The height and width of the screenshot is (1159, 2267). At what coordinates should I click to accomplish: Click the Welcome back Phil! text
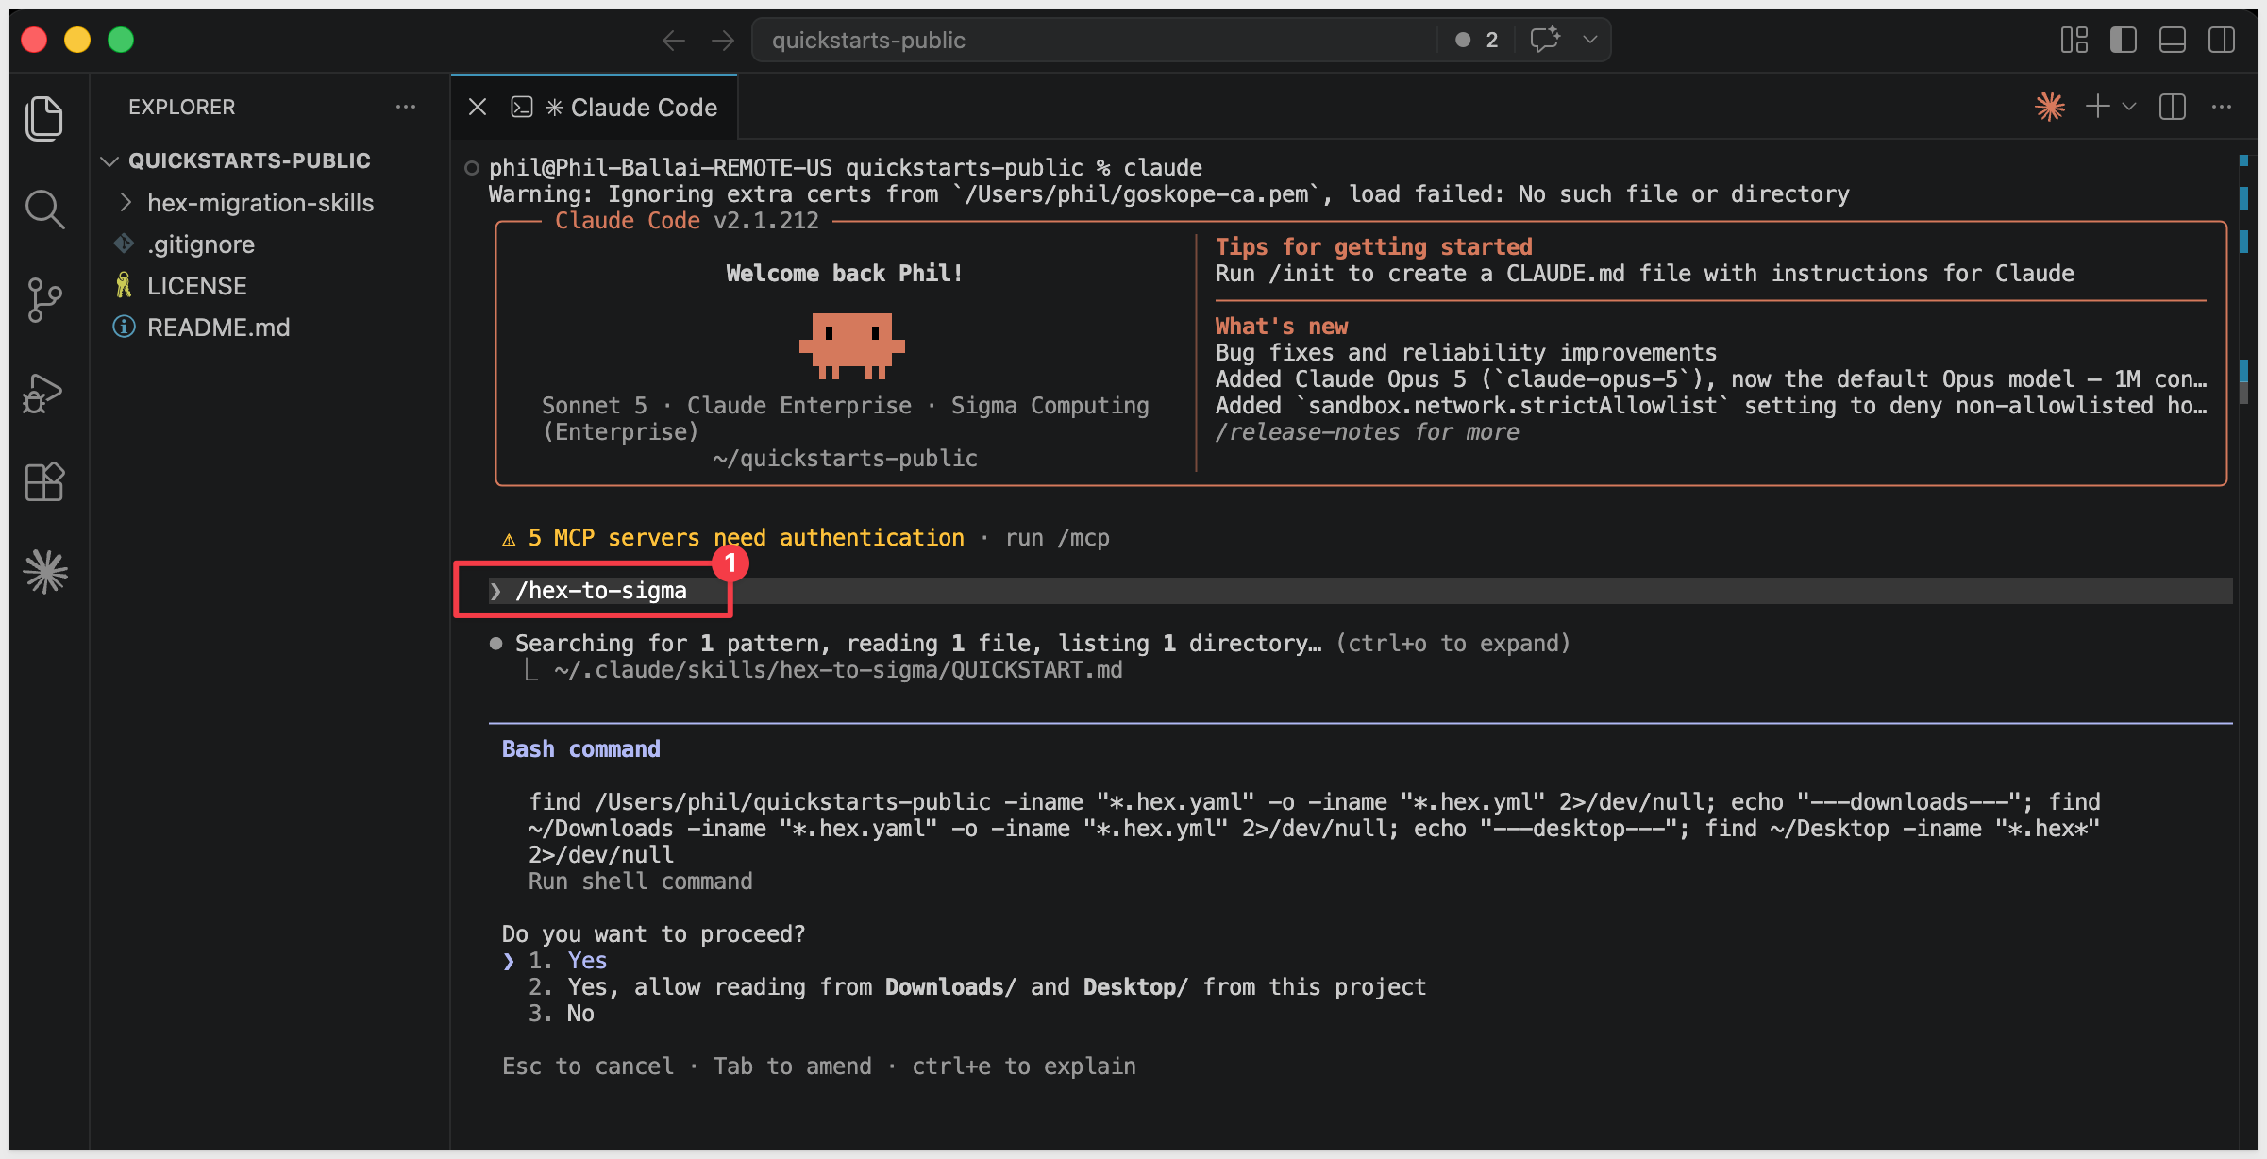pos(845,274)
